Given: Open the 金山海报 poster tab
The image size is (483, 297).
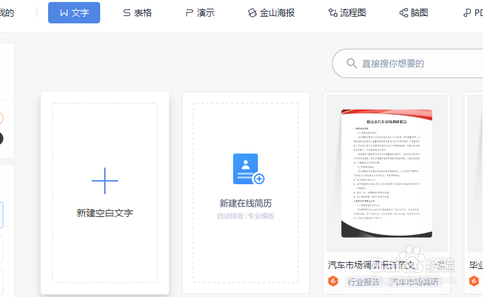Looking at the screenshot, I should tap(271, 13).
